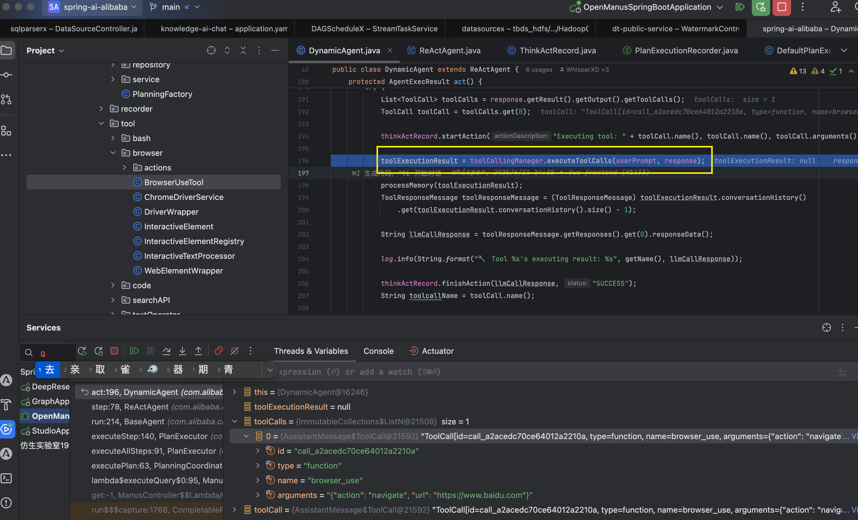Click the Step Out debug icon
This screenshot has width=858, height=520.
[x=198, y=351]
